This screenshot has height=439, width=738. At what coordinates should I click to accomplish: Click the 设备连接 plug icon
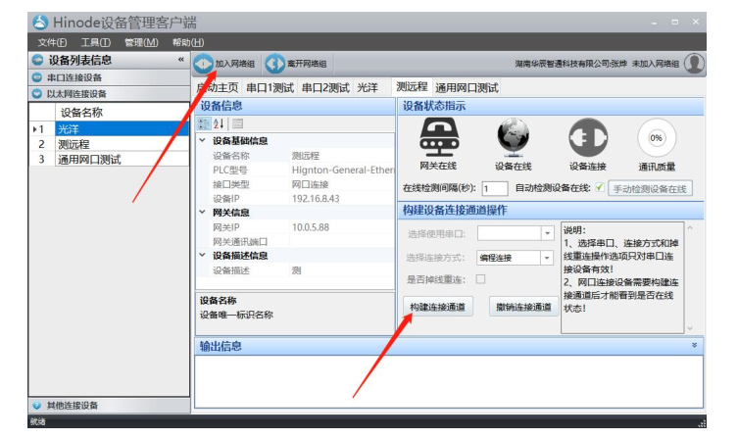[x=588, y=137]
